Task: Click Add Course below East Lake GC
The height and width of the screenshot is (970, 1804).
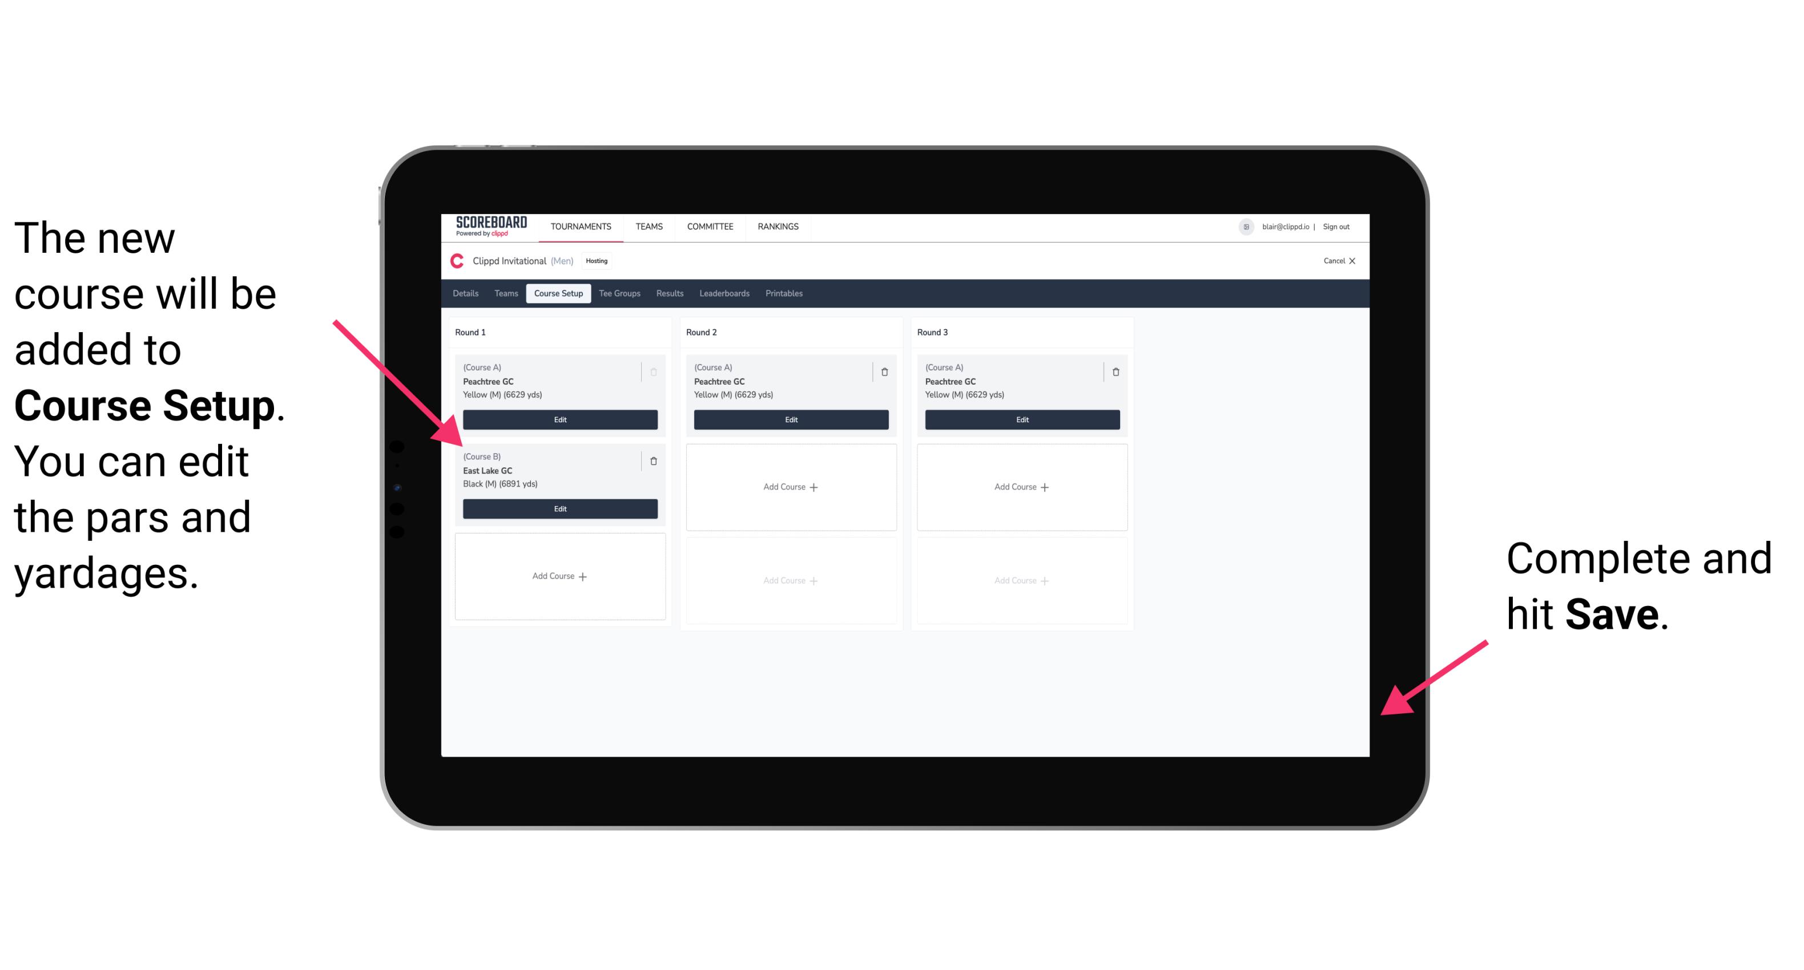Action: 558,576
